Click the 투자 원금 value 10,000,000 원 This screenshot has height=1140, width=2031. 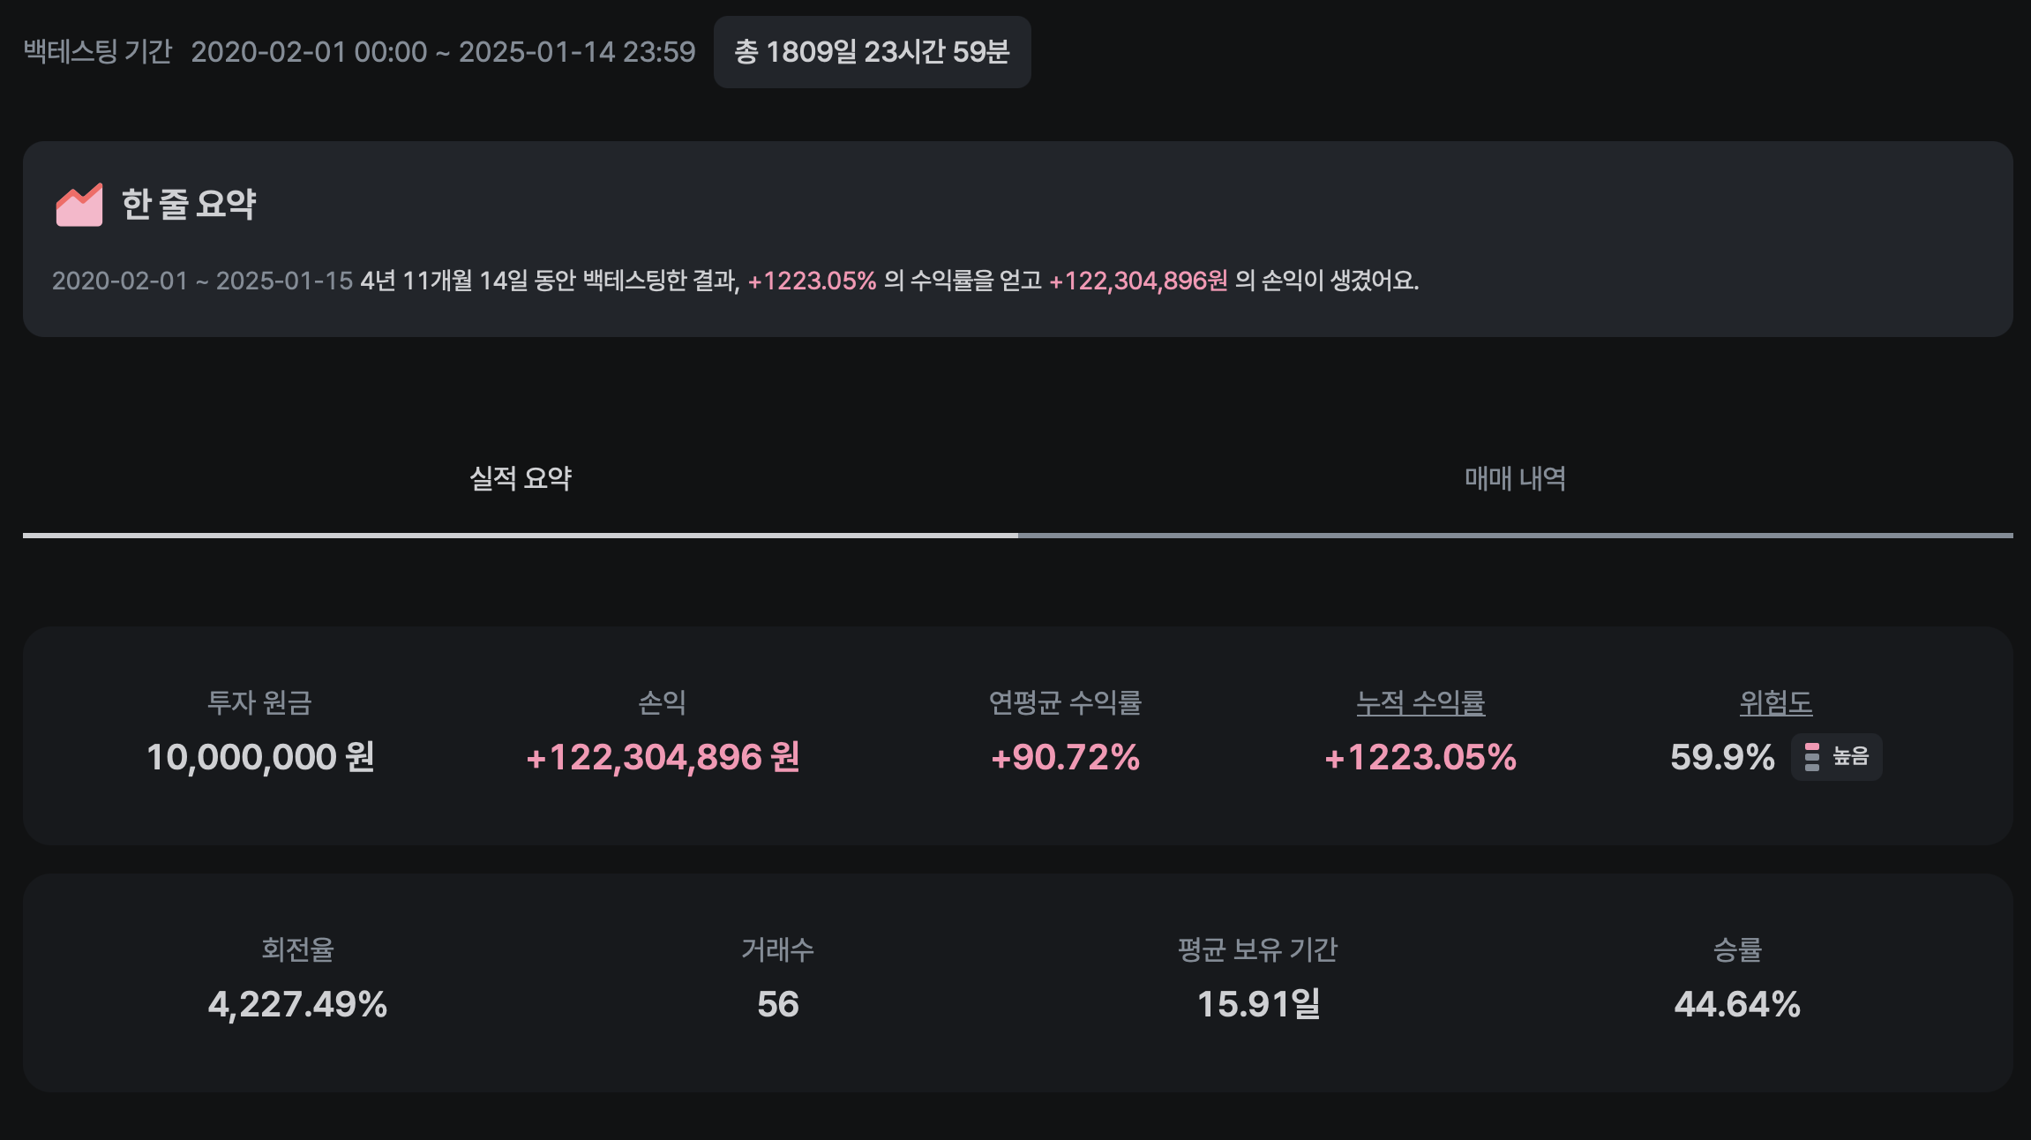point(260,757)
